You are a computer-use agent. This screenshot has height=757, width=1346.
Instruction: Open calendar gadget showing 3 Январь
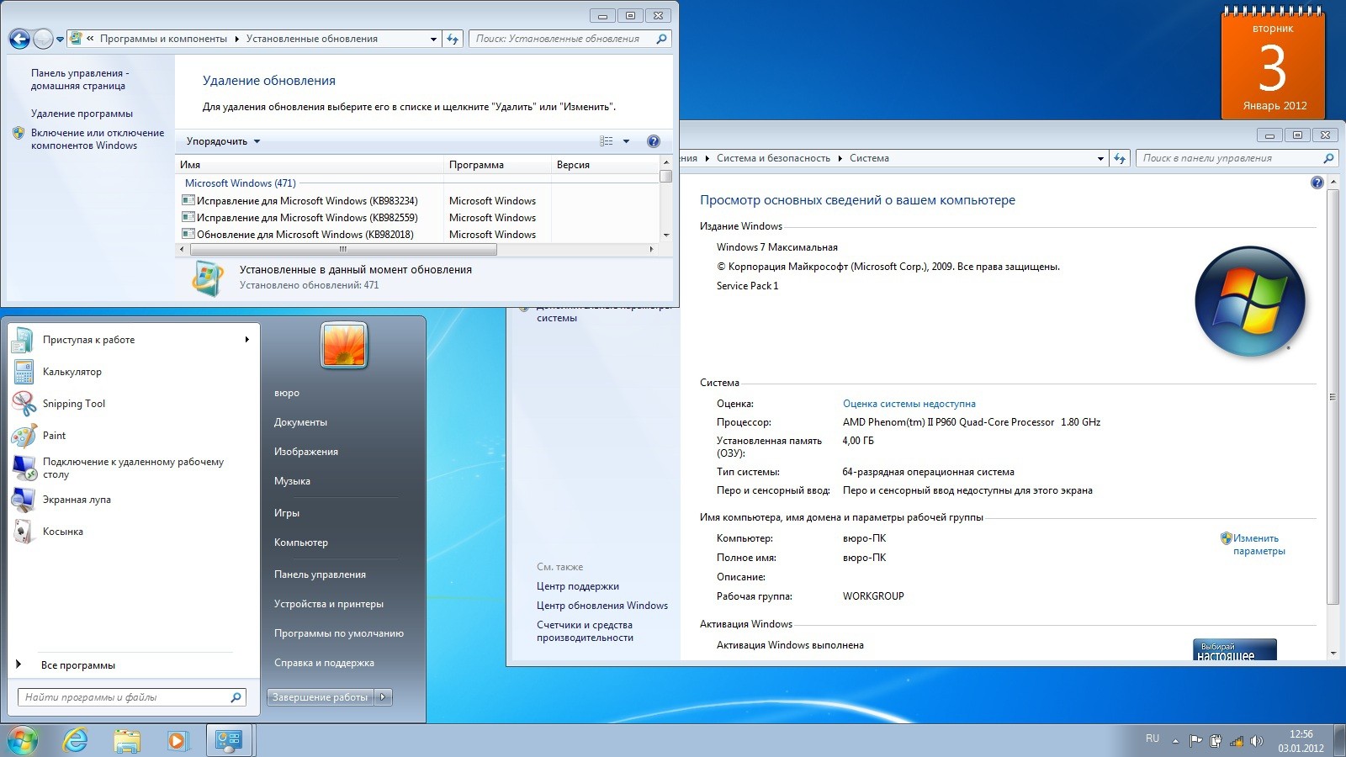[x=1273, y=63]
